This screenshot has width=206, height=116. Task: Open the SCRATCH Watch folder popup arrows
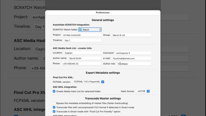[x=100, y=30]
